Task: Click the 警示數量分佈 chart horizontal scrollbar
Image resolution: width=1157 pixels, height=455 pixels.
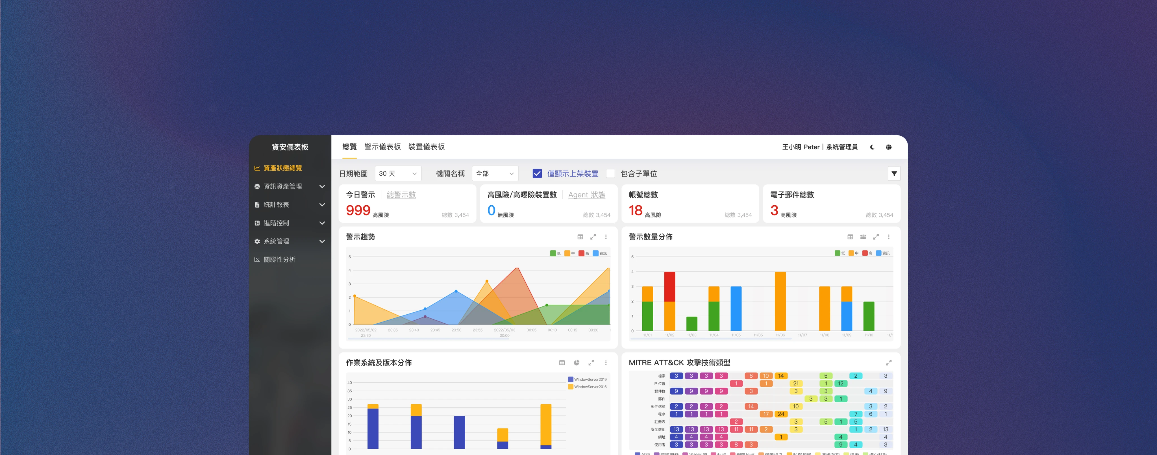Action: [710, 339]
